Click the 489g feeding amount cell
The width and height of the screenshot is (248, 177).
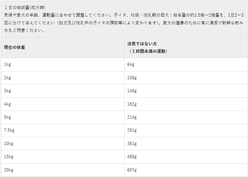tap(132, 157)
